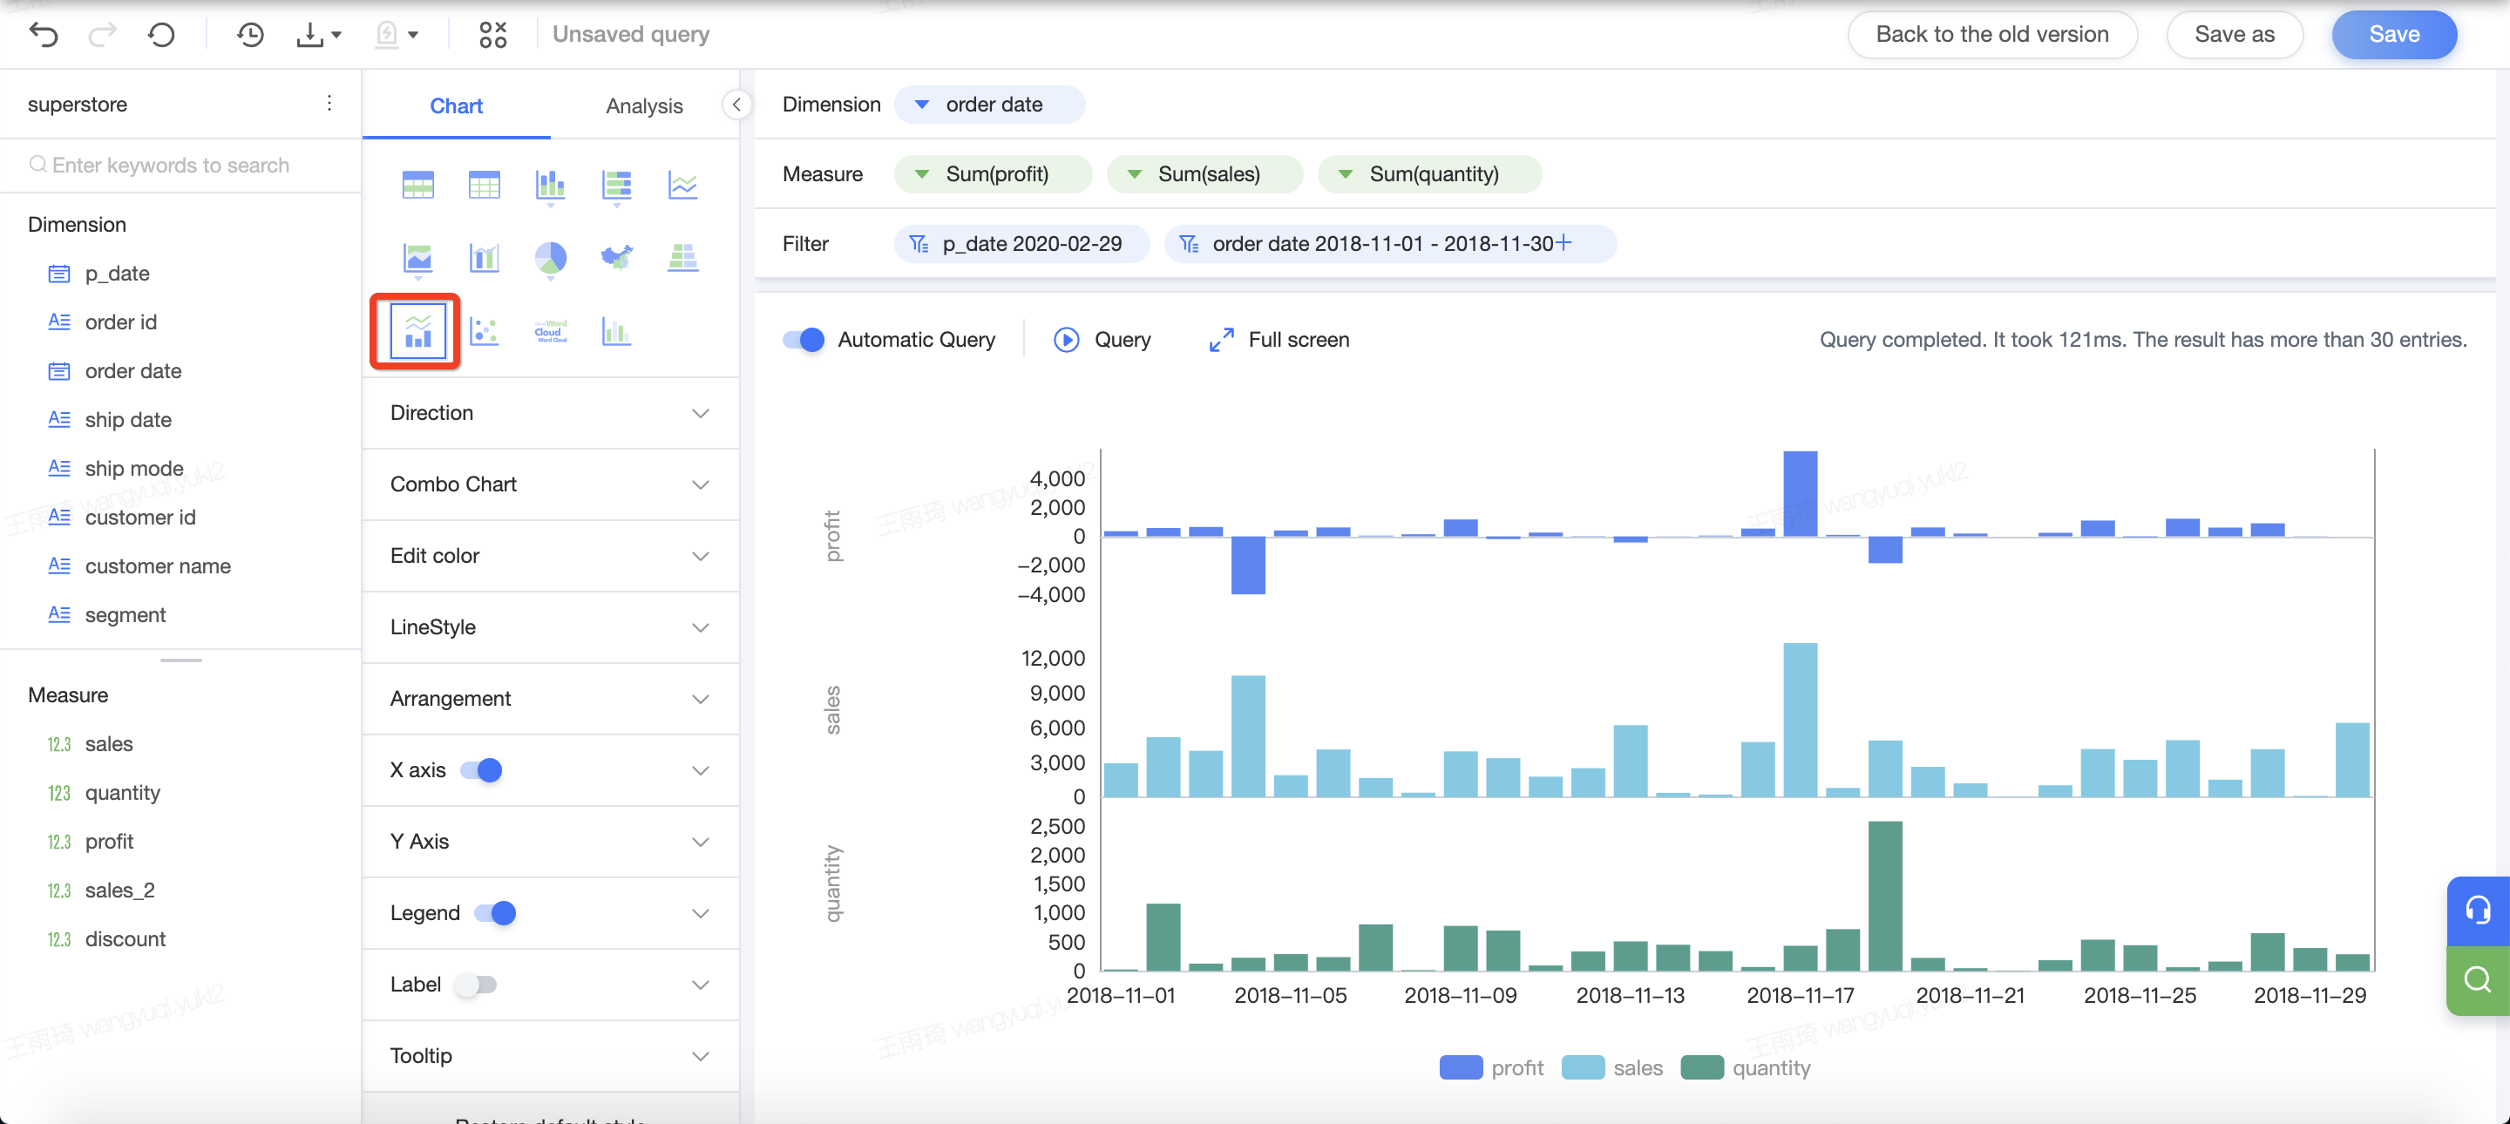Screen dimensions: 2510x1124
Task: Click the headset customer support icon
Action: [2478, 910]
